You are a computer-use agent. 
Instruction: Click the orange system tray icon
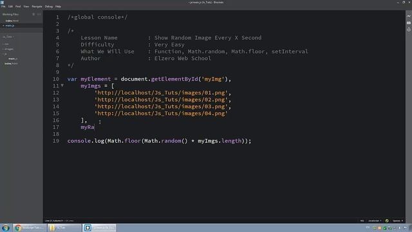click(x=379, y=228)
